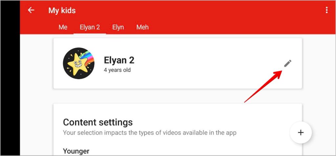This screenshot has width=336, height=156.
Task: Switch to the Me tab
Action: [x=63, y=27]
